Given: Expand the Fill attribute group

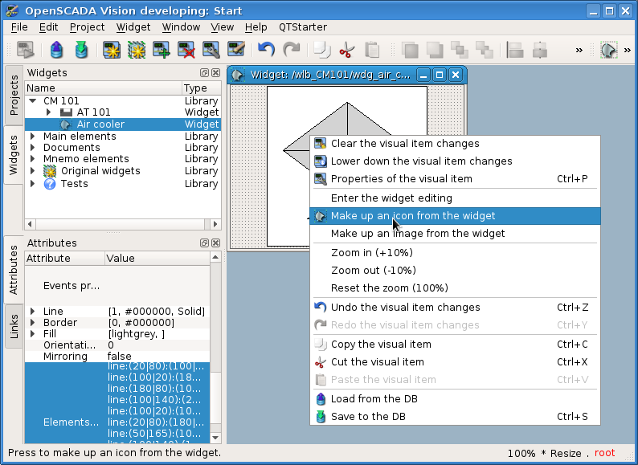Looking at the screenshot, I should point(33,334).
